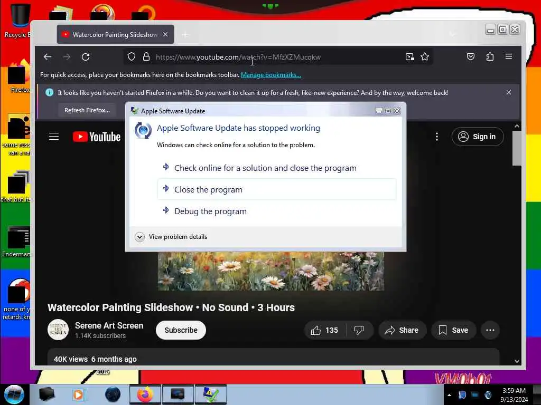Open the Pocket save icon

[x=471, y=56]
